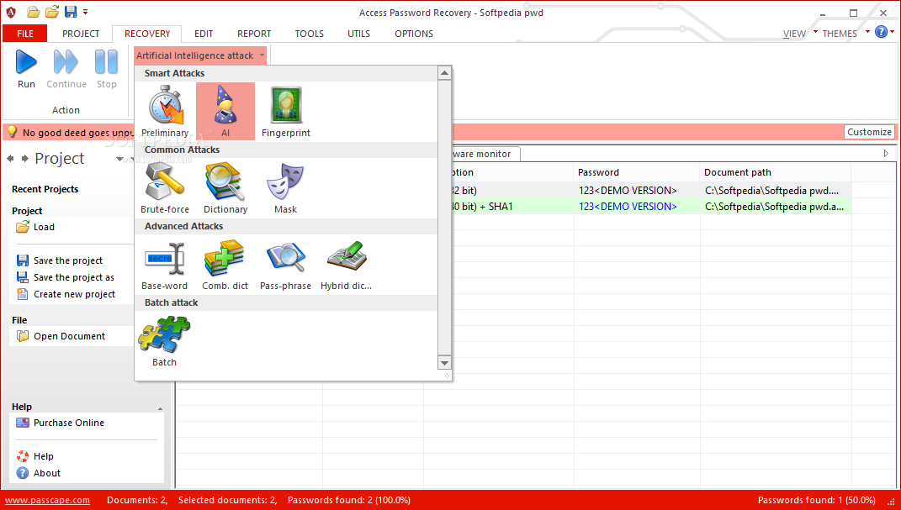This screenshot has width=901, height=510.
Task: Click the Customize button
Action: point(869,132)
